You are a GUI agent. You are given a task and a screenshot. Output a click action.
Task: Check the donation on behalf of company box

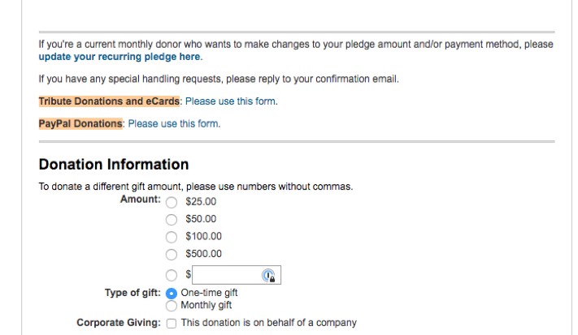(x=171, y=323)
